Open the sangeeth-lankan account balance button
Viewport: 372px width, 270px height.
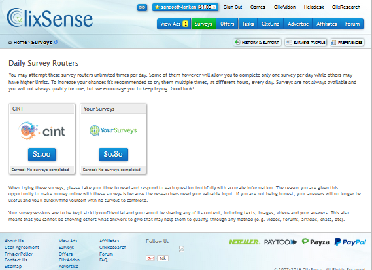[185, 7]
